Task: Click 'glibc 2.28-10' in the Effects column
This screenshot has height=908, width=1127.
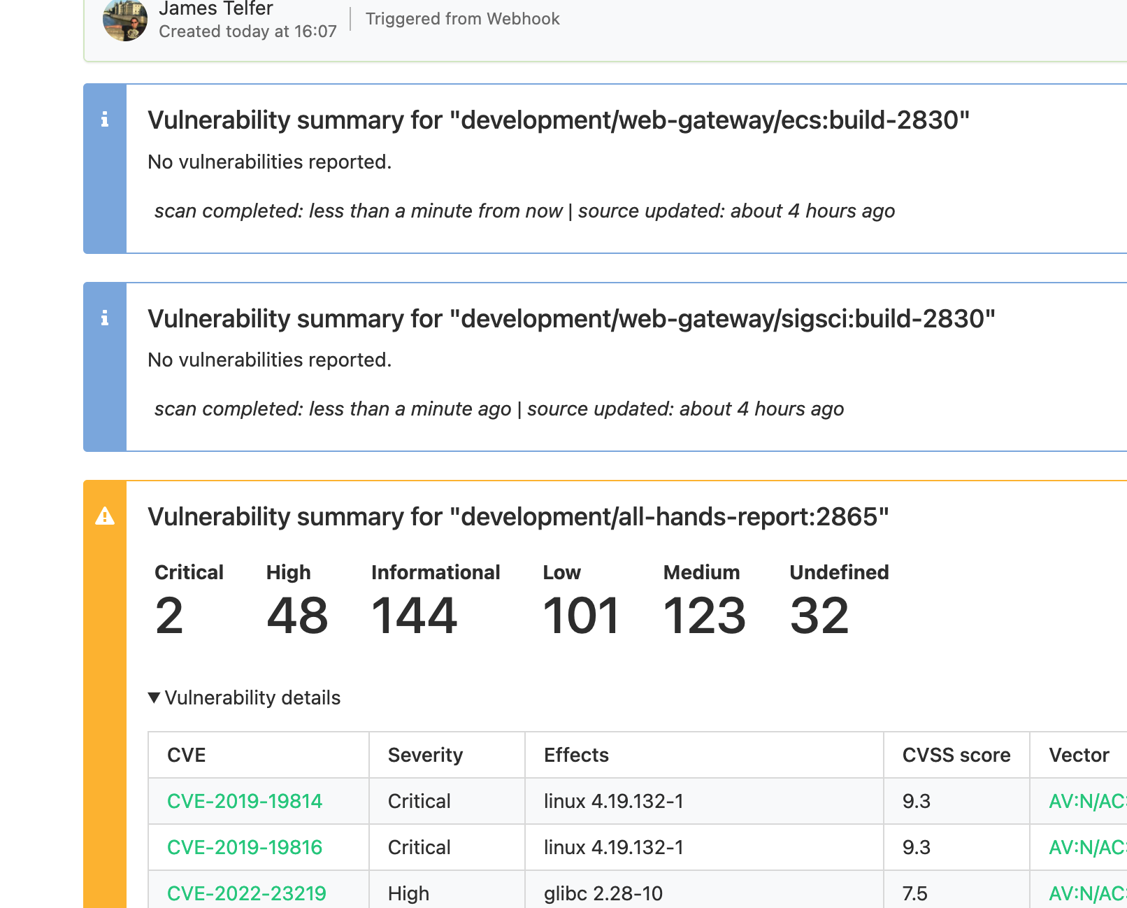Action: [603, 893]
